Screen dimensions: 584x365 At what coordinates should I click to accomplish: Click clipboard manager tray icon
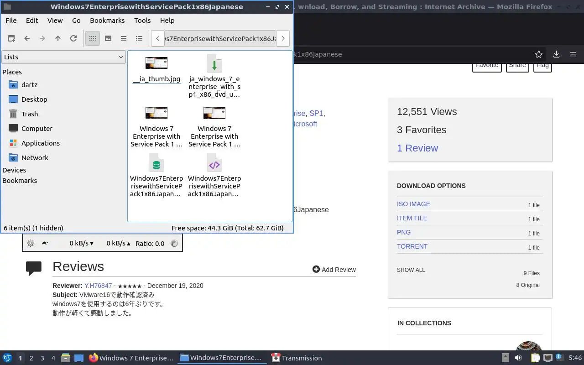pyautogui.click(x=535, y=358)
